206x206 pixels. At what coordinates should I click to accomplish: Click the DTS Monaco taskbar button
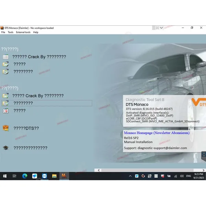(x=64, y=176)
